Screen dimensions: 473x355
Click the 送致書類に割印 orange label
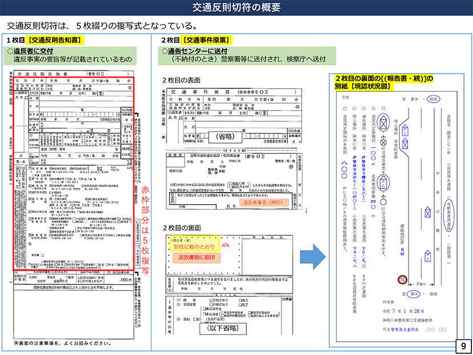[x=195, y=258]
